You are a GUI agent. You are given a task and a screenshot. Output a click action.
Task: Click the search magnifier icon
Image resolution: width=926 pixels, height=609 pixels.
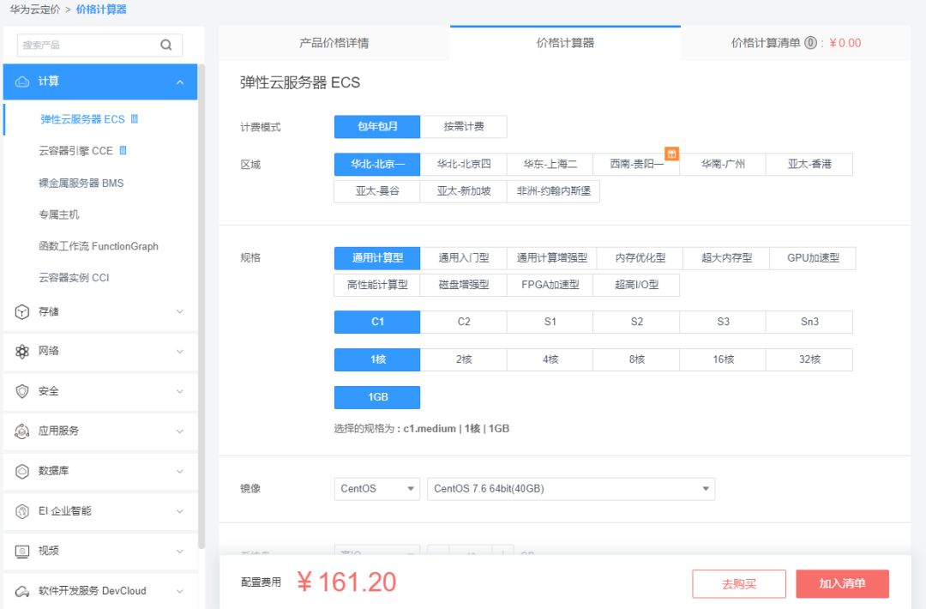166,45
